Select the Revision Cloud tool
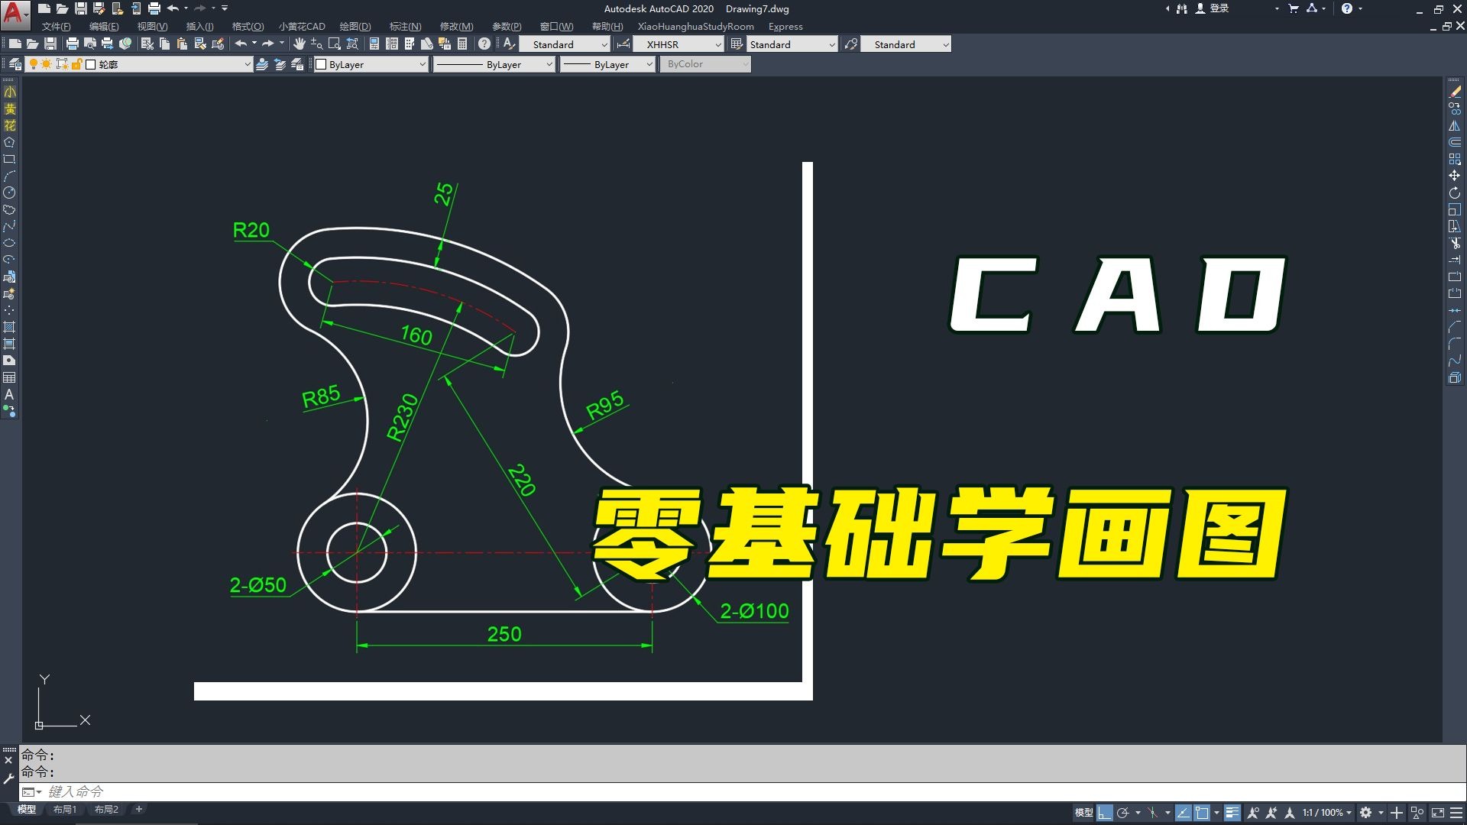Image resolution: width=1467 pixels, height=825 pixels. (x=10, y=209)
